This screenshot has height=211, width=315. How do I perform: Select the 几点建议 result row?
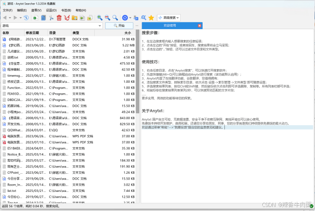click(68, 51)
